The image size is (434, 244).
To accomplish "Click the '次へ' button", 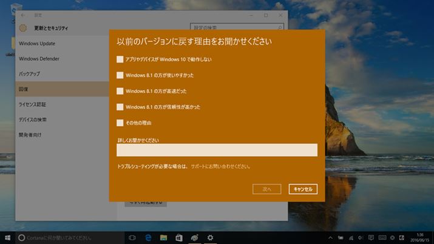I will click(267, 189).
